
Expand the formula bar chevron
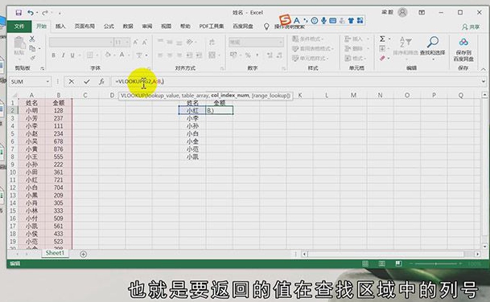(484, 81)
